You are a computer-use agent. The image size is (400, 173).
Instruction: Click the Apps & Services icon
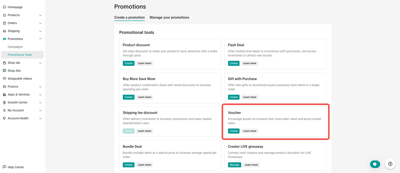pyautogui.click(x=4, y=95)
